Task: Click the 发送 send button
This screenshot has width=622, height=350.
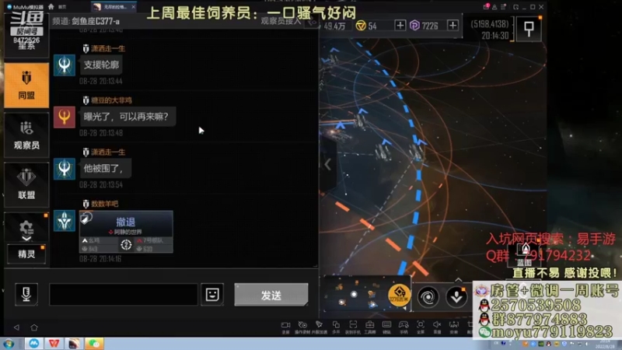Action: pos(271,295)
